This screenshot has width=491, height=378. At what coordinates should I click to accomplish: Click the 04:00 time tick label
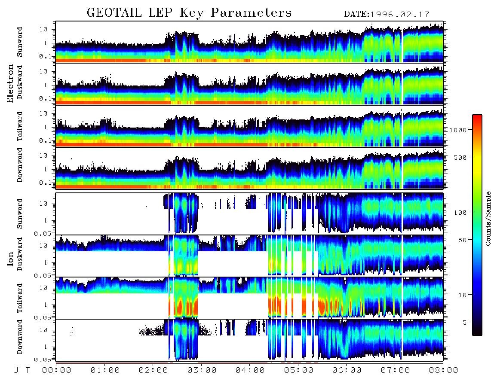point(250,371)
